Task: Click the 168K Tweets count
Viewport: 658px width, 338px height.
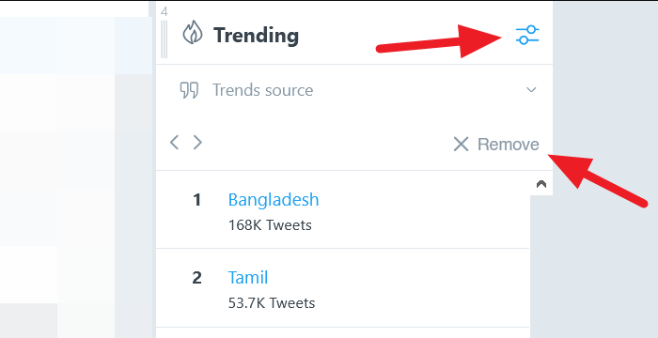Action: 270,225
